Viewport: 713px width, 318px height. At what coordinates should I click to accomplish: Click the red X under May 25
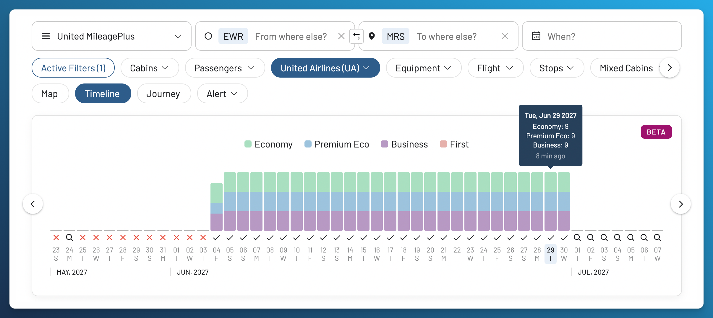coord(83,237)
